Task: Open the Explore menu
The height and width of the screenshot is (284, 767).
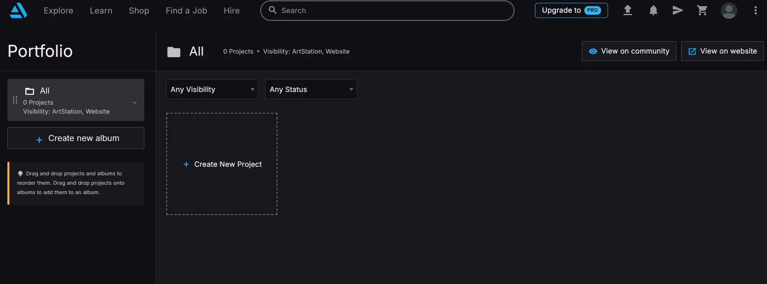Action: point(58,11)
